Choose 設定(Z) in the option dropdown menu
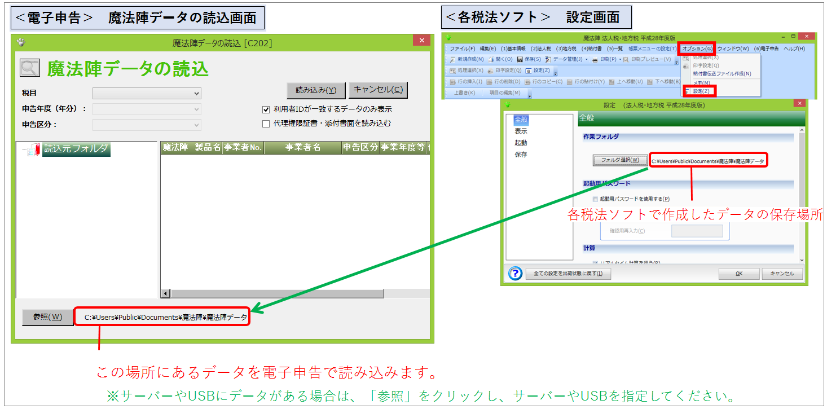 (701, 91)
